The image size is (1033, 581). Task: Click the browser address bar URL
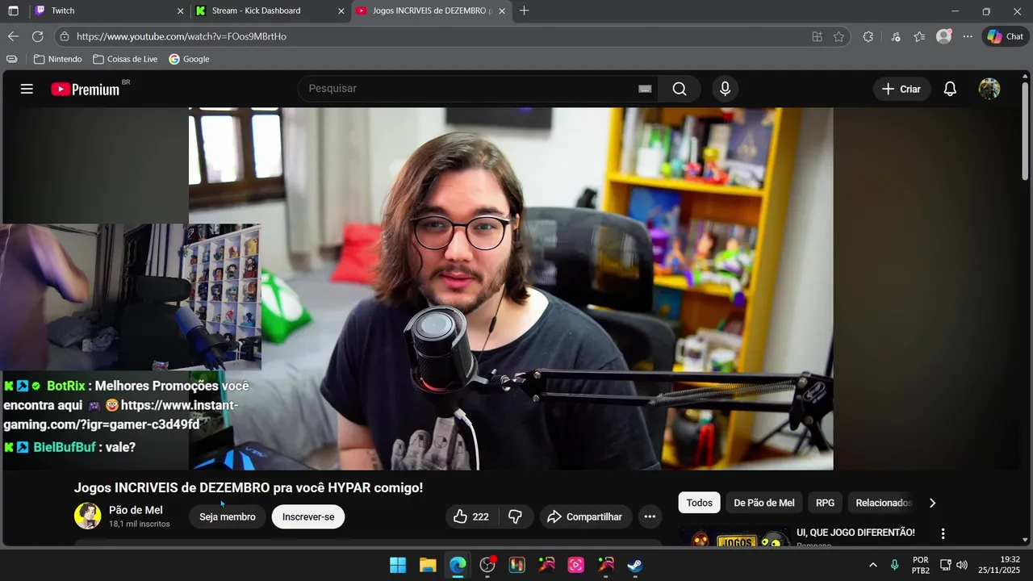[x=182, y=36]
